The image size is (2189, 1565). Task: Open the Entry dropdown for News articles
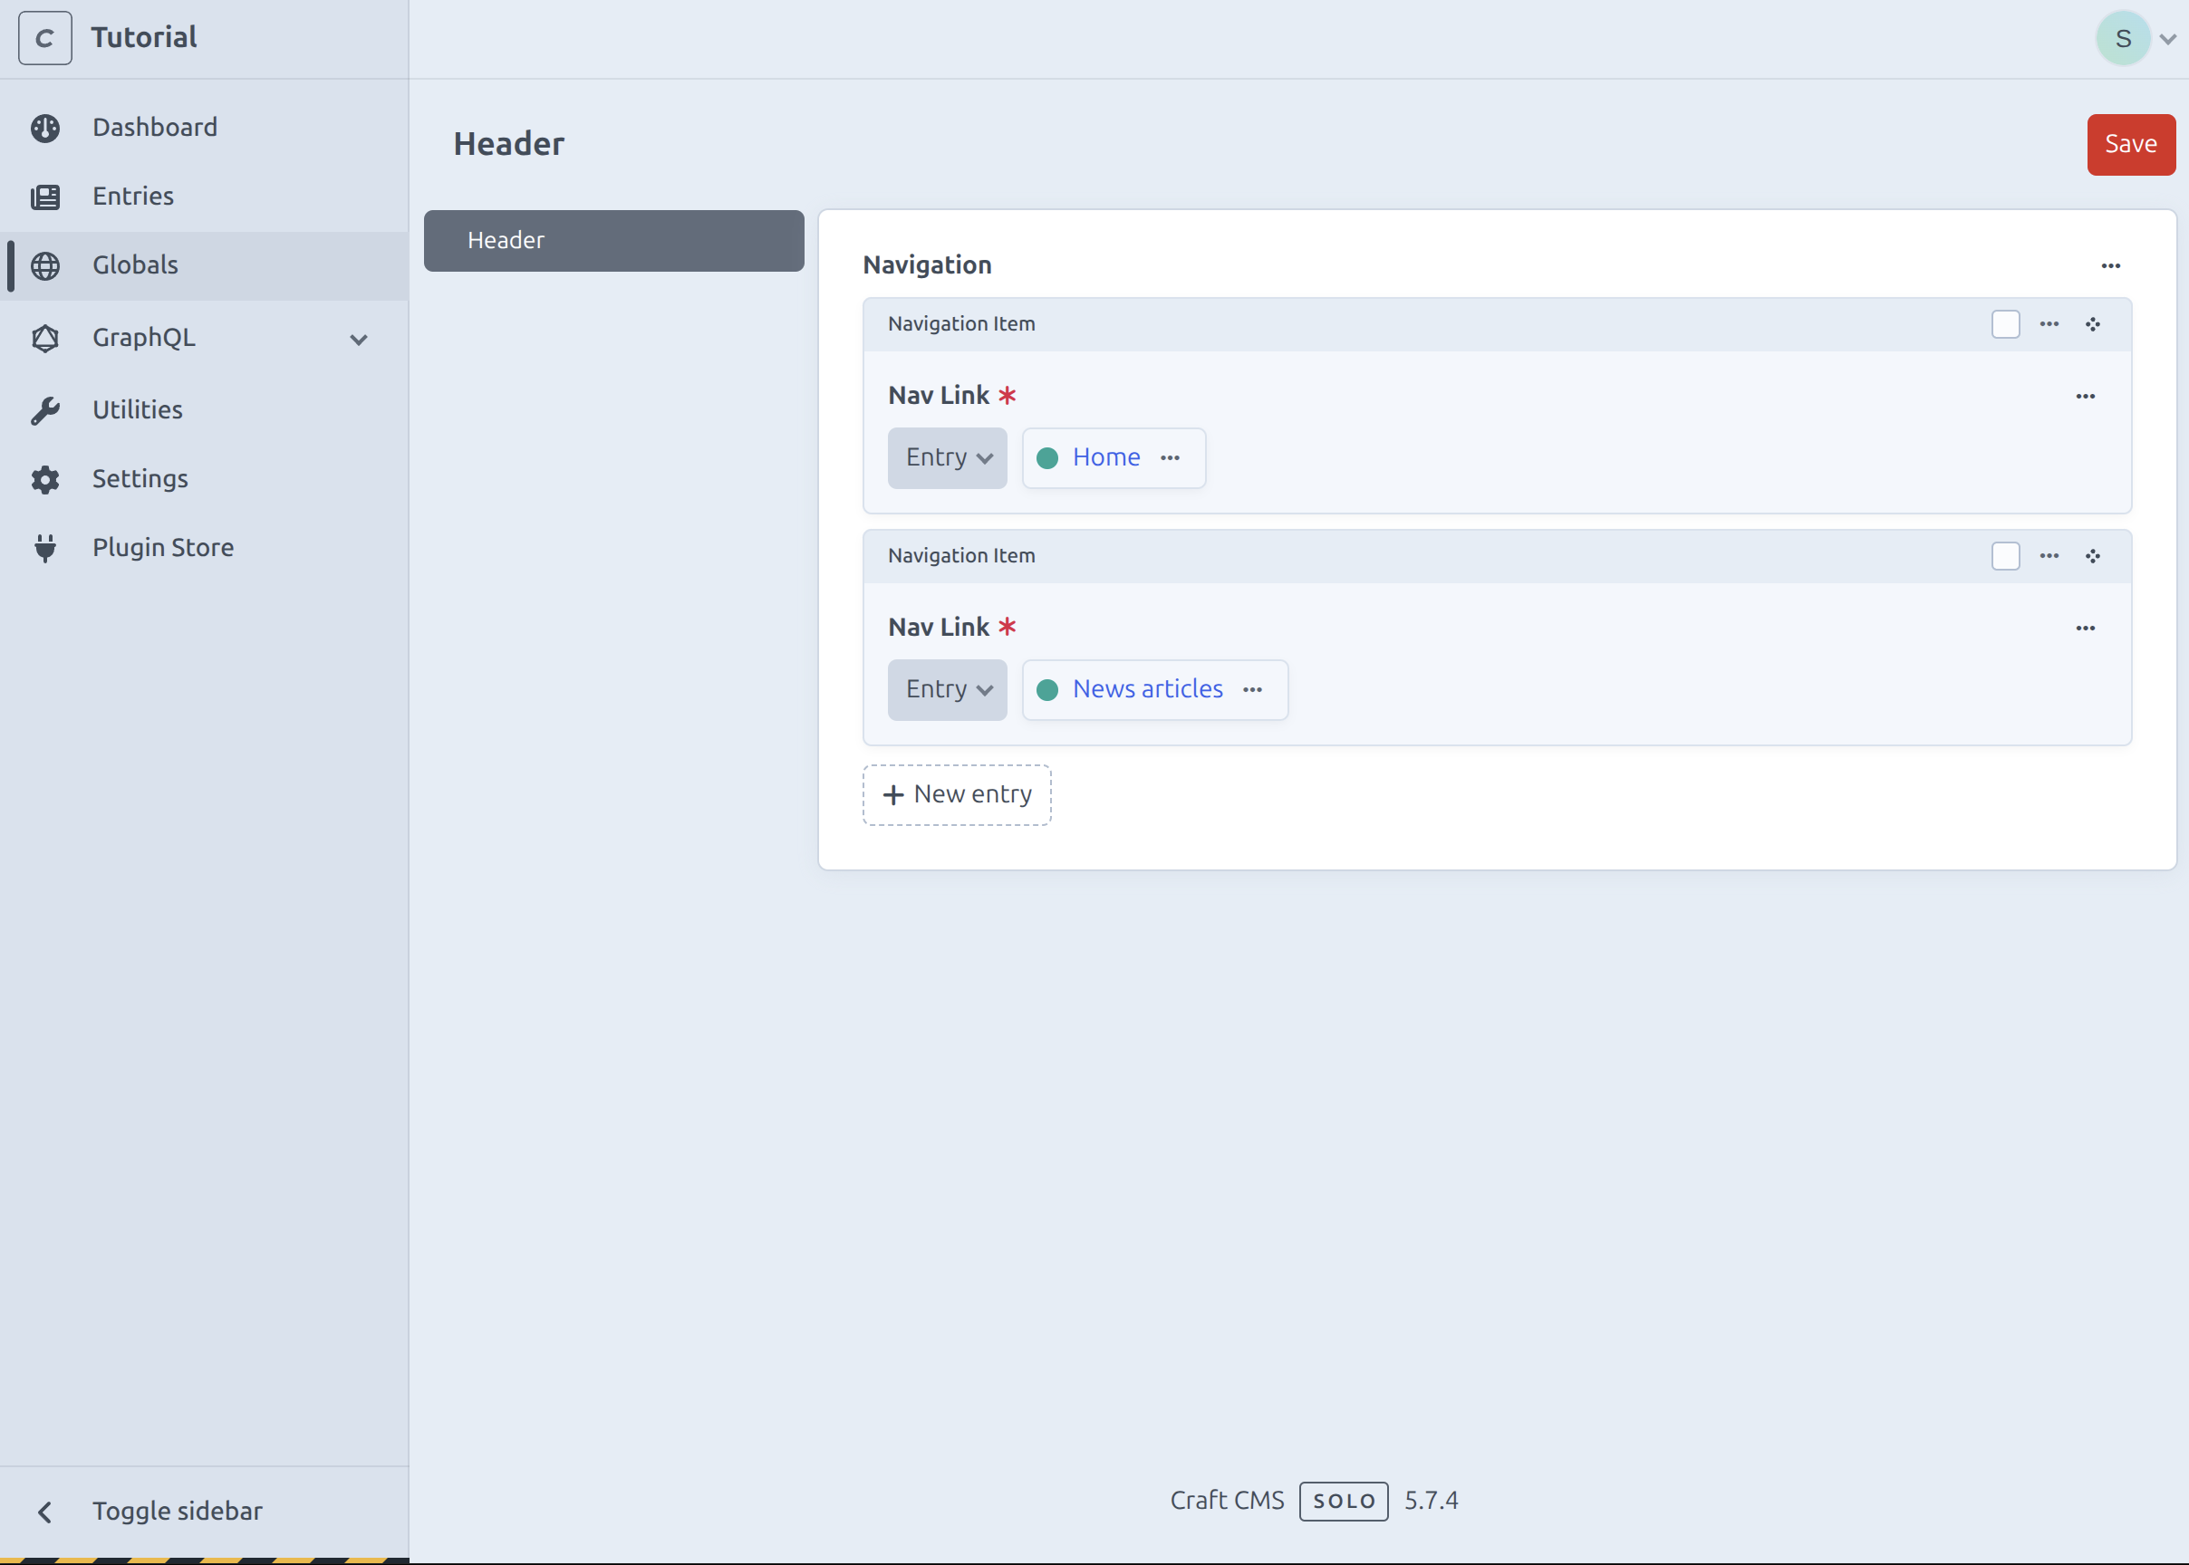[947, 689]
